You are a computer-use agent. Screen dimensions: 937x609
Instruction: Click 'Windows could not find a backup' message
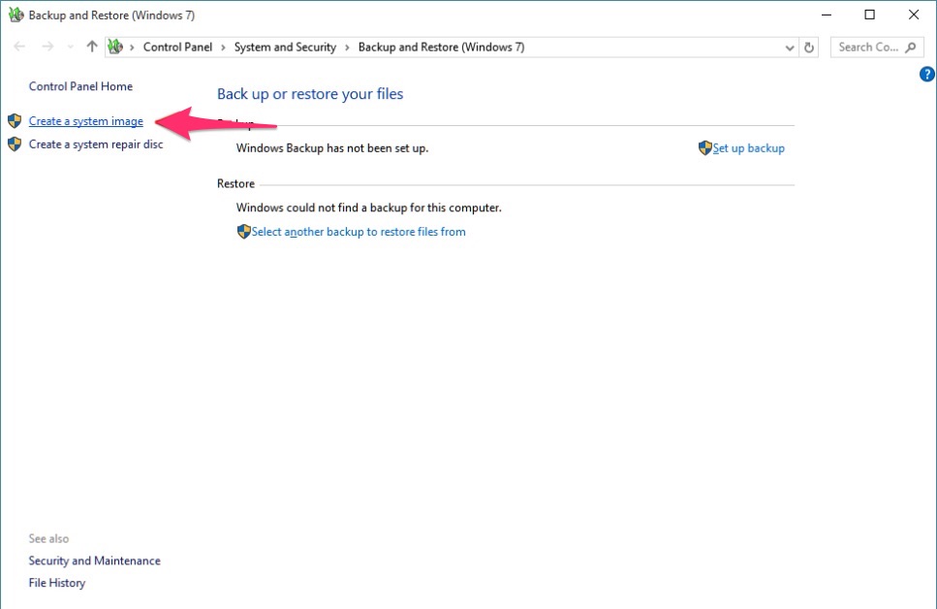point(369,208)
